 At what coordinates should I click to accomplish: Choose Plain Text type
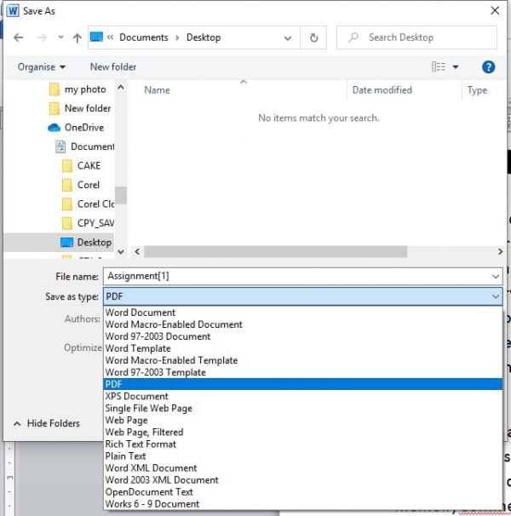303,456
